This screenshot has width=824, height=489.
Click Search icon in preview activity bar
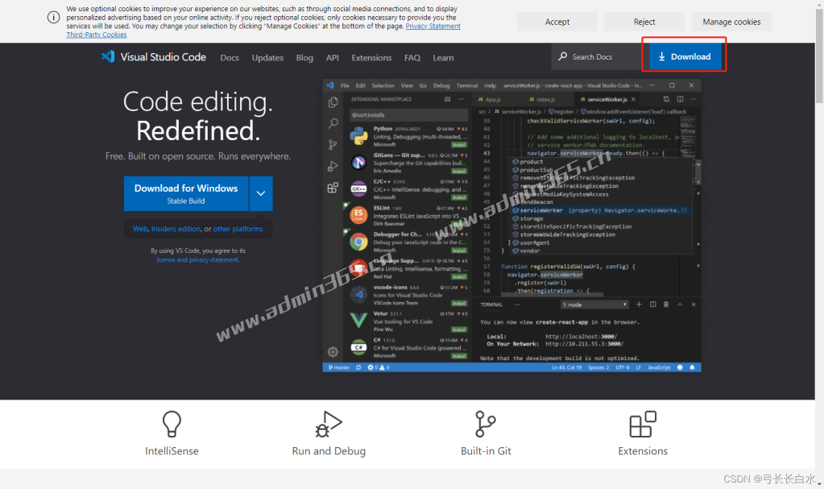[x=333, y=123]
